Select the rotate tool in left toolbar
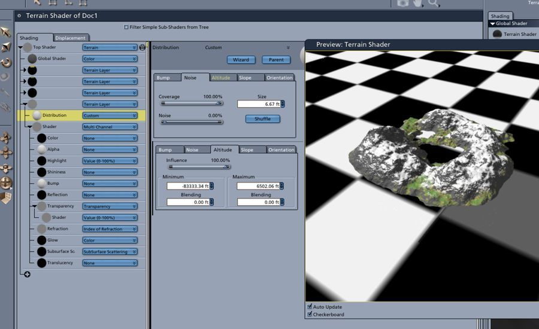Screen dimensions: 539x329 click(x=6, y=62)
